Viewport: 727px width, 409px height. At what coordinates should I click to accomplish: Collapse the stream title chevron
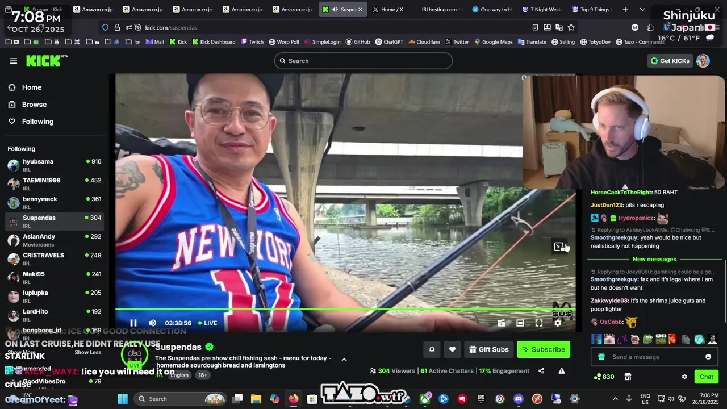[x=344, y=360]
